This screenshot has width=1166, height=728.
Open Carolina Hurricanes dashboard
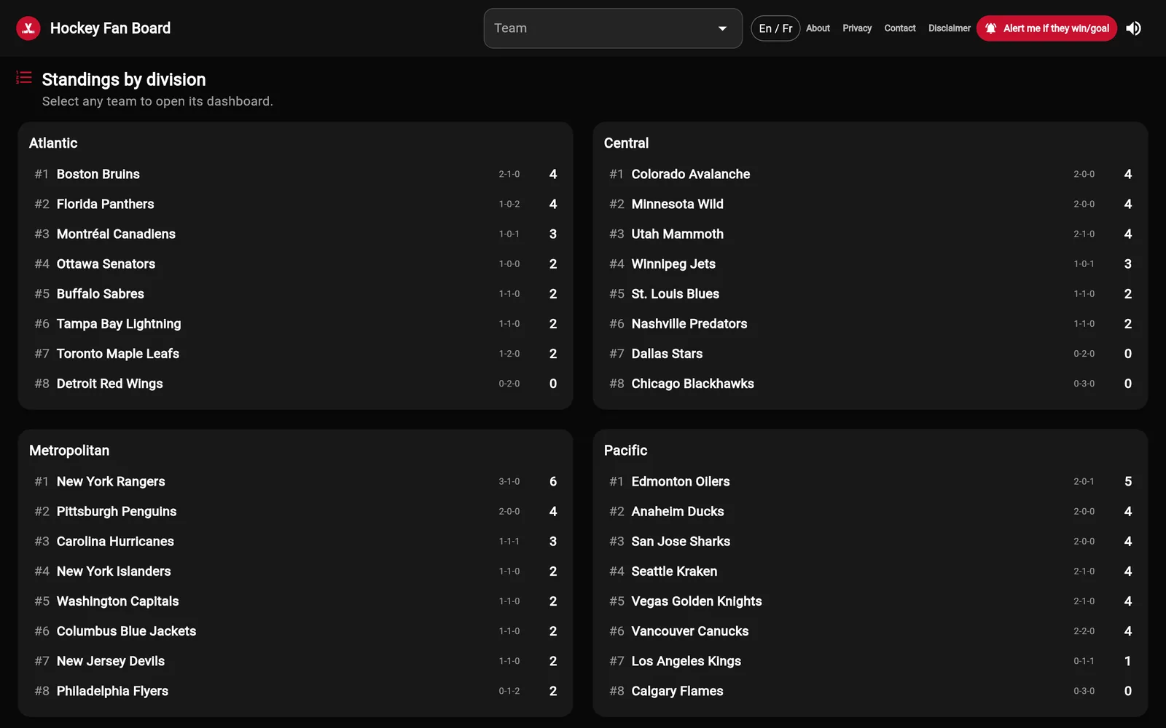pyautogui.click(x=295, y=541)
